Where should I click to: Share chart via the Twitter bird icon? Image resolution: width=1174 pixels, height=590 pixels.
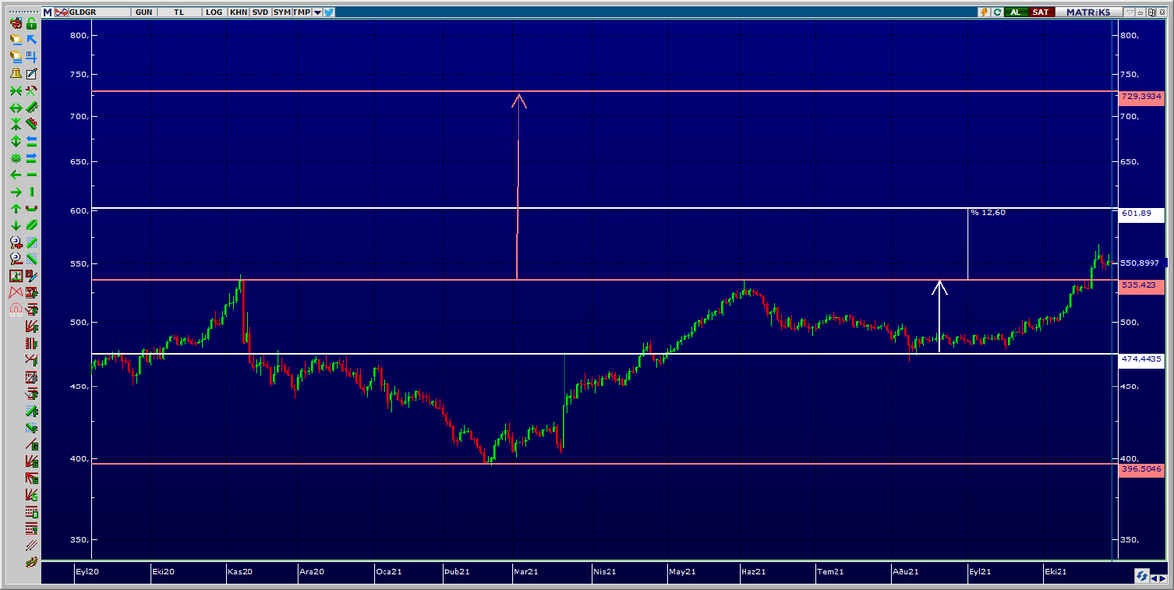[329, 12]
